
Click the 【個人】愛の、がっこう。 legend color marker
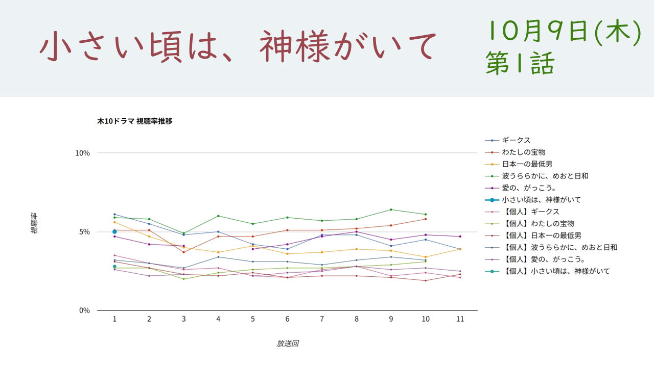tap(492, 259)
